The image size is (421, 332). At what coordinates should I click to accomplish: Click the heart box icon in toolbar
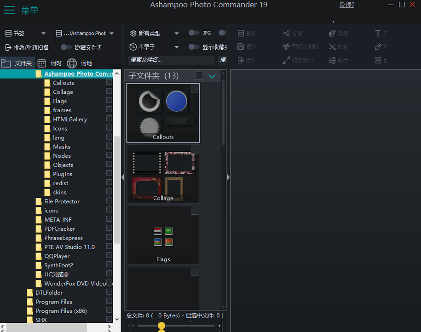[x=378, y=60]
